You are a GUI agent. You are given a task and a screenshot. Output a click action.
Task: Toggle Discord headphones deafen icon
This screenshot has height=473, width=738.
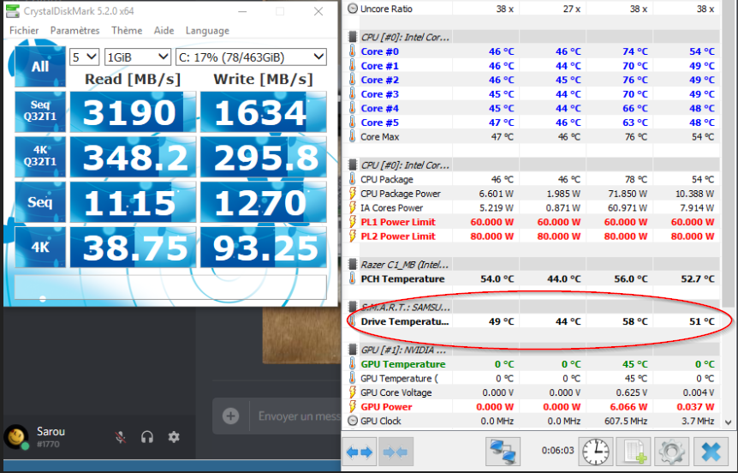pyautogui.click(x=147, y=437)
